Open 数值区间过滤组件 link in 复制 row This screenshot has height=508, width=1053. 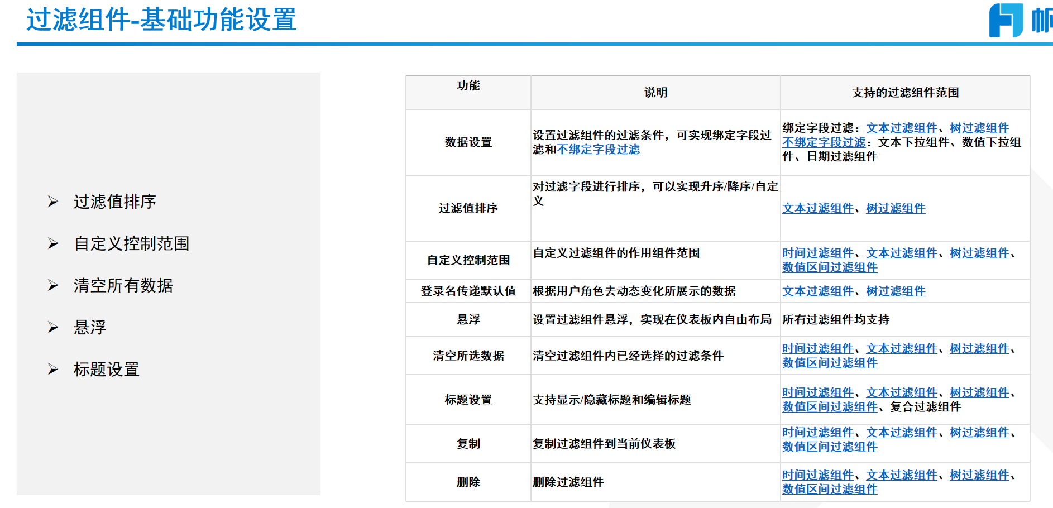pyautogui.click(x=830, y=447)
